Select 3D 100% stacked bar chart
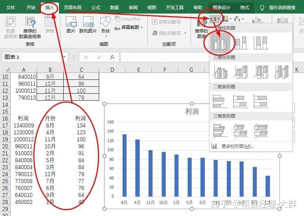 (261, 130)
